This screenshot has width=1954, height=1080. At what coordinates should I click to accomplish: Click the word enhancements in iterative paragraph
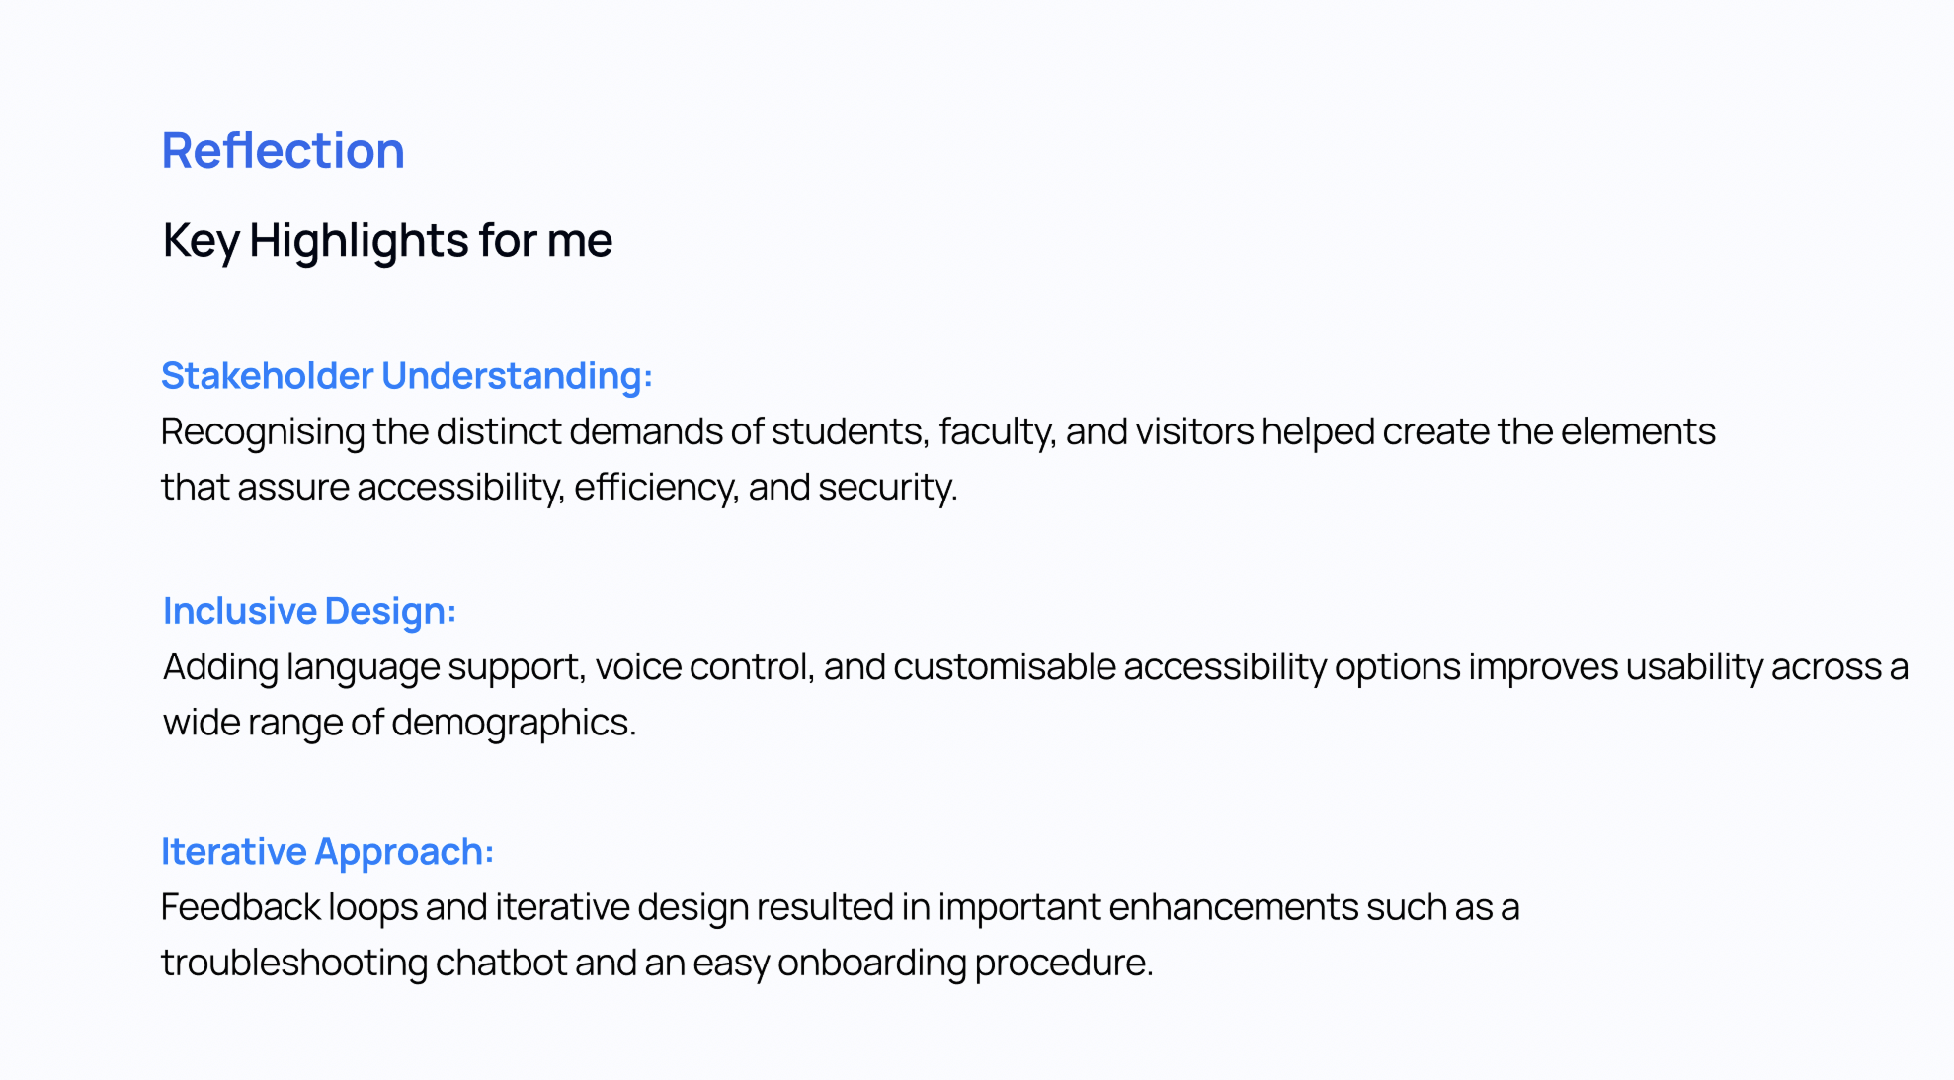pyautogui.click(x=1233, y=907)
